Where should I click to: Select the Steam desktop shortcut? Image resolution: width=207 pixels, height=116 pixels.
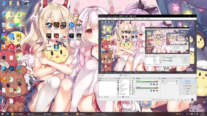[x=49, y=26]
